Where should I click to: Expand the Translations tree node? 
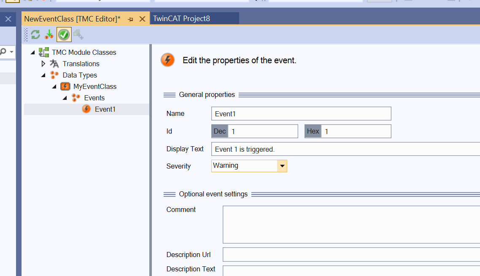pos(43,64)
